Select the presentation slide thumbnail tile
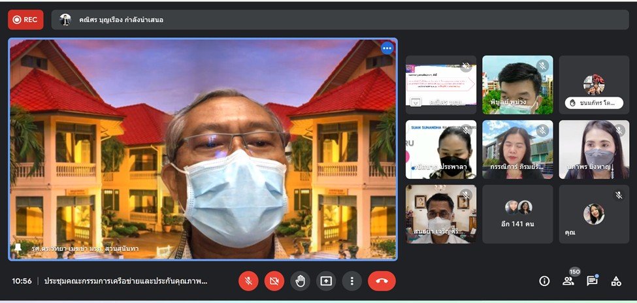The image size is (637, 303). tap(441, 84)
